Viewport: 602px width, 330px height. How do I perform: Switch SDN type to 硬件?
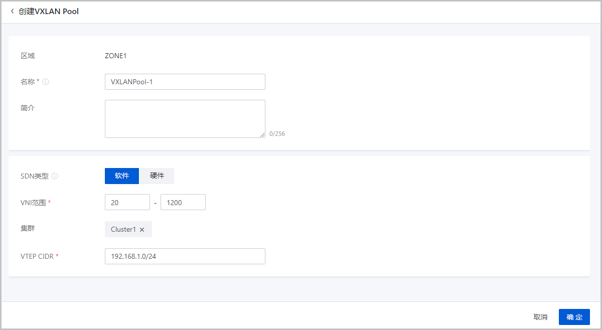[x=157, y=176]
